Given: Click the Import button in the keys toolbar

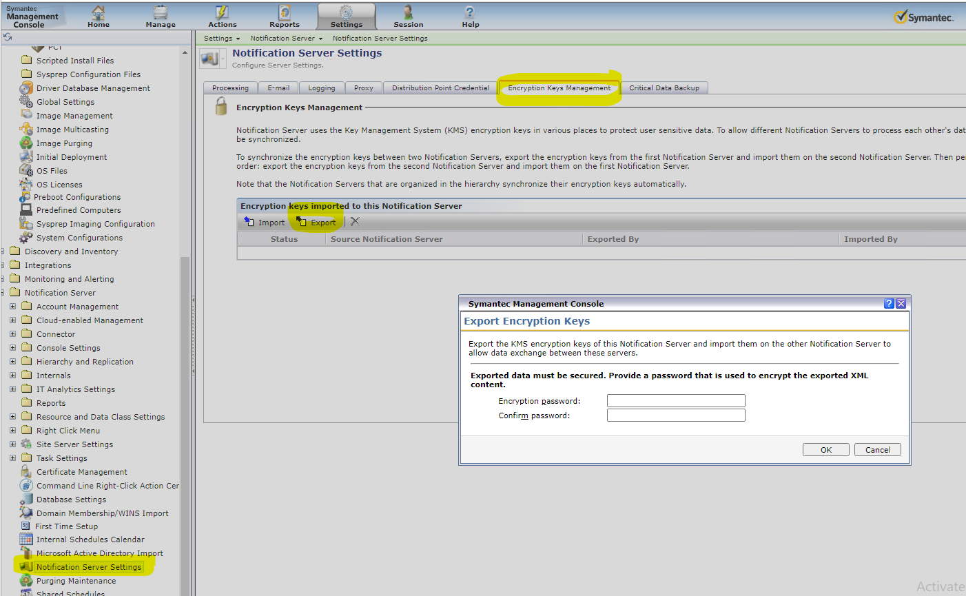Looking at the screenshot, I should pos(265,222).
